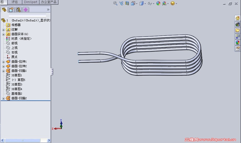This screenshot has width=241, height=143.
Task: Restore the document window
Action: 230,4
